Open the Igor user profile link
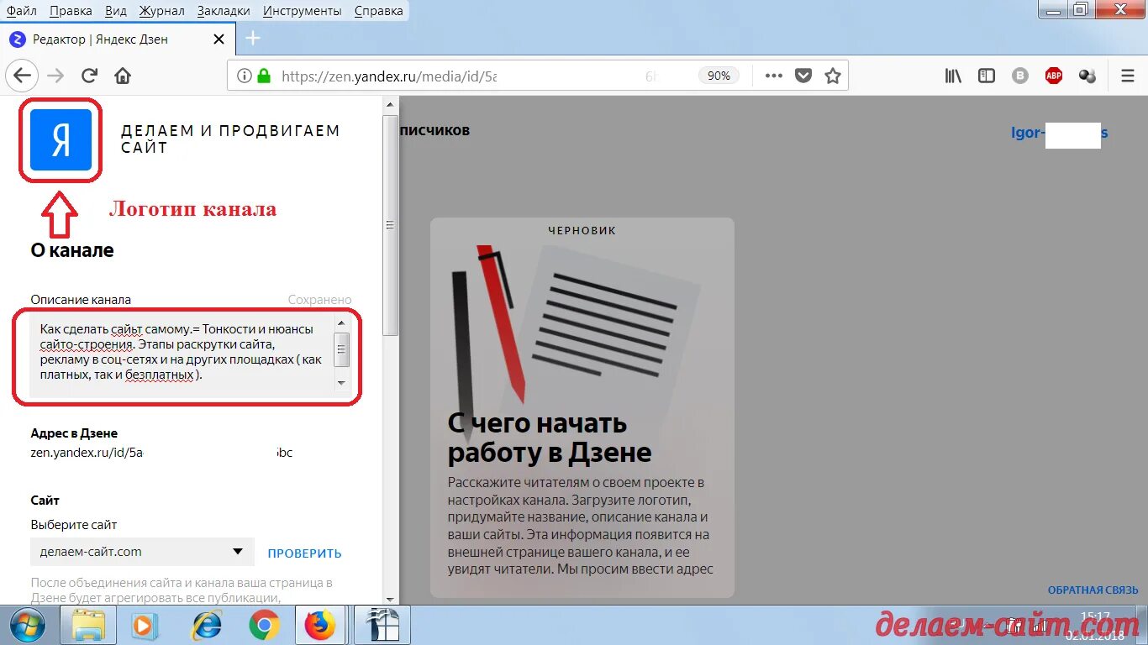Image resolution: width=1148 pixels, height=645 pixels. [x=1059, y=134]
